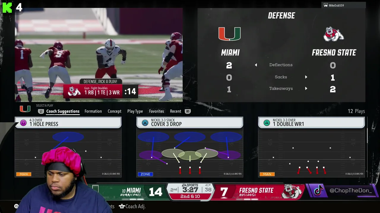Click the Fresno State score 7
The image size is (380, 213).
(224, 192)
